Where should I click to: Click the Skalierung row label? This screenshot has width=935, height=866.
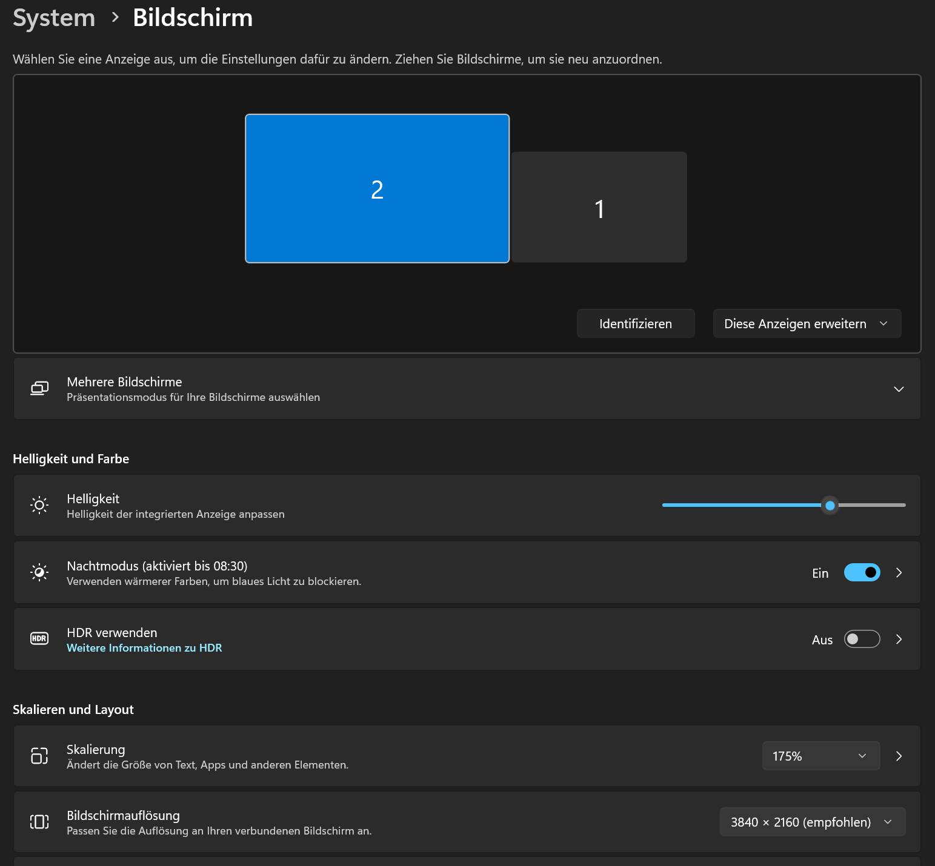[x=96, y=750]
